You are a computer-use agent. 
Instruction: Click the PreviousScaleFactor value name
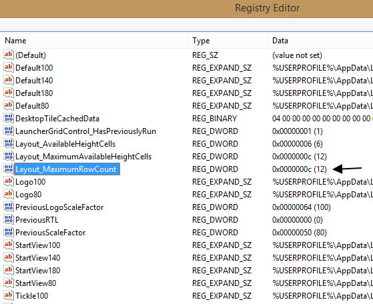pyautogui.click(x=51, y=232)
